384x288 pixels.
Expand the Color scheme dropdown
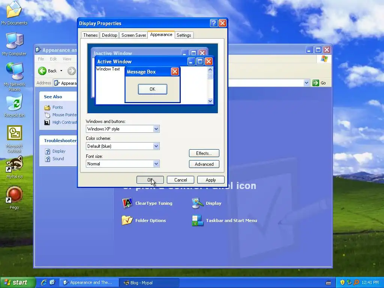pyautogui.click(x=156, y=146)
